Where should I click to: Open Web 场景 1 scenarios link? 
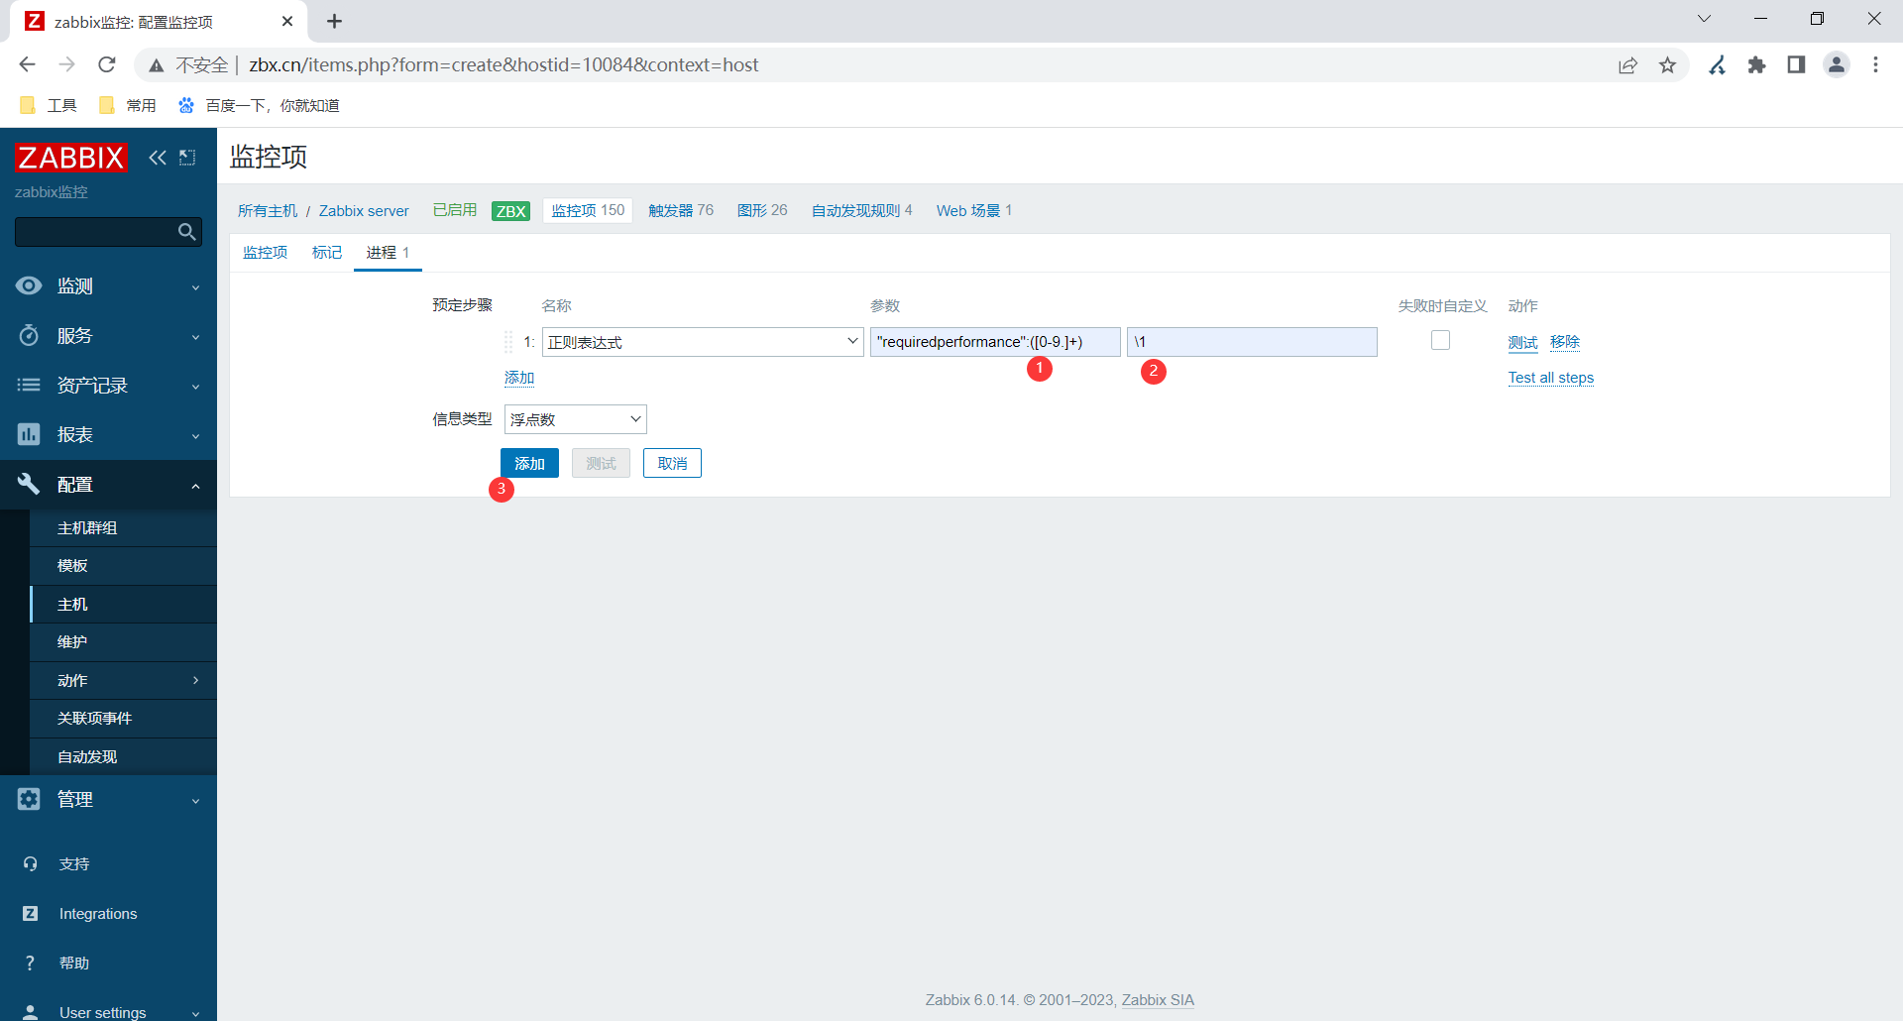(x=974, y=210)
